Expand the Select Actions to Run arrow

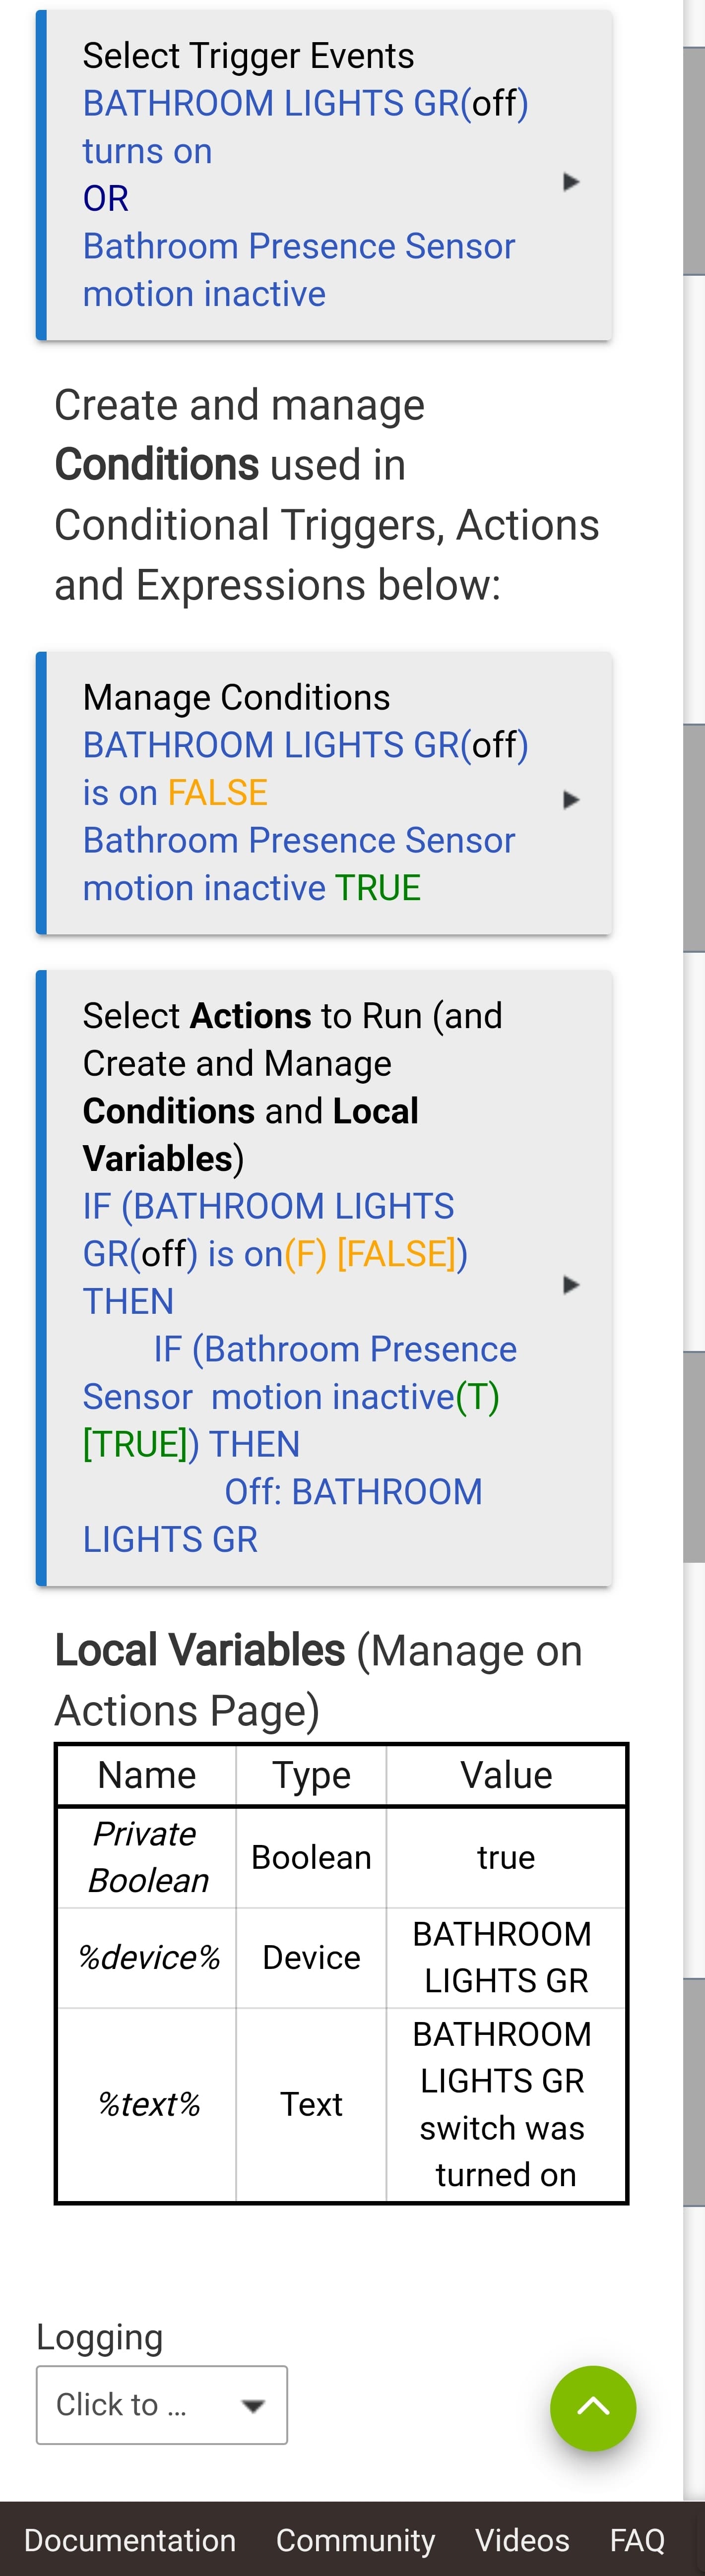(571, 1285)
